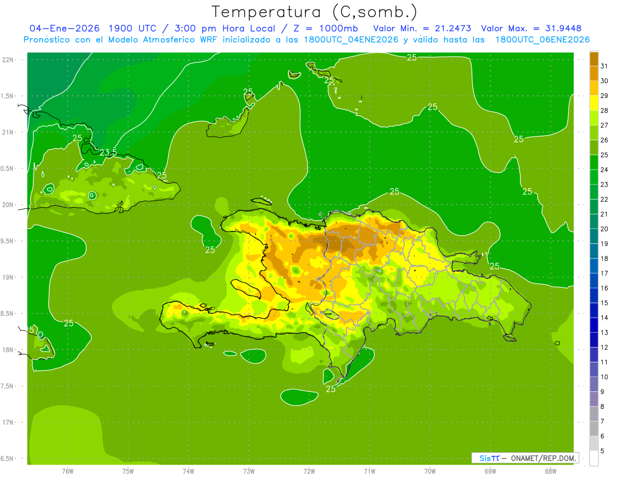This screenshot has height=478, width=618.
Task: Click the "8.5N" latitude label
Action: click(x=8, y=314)
